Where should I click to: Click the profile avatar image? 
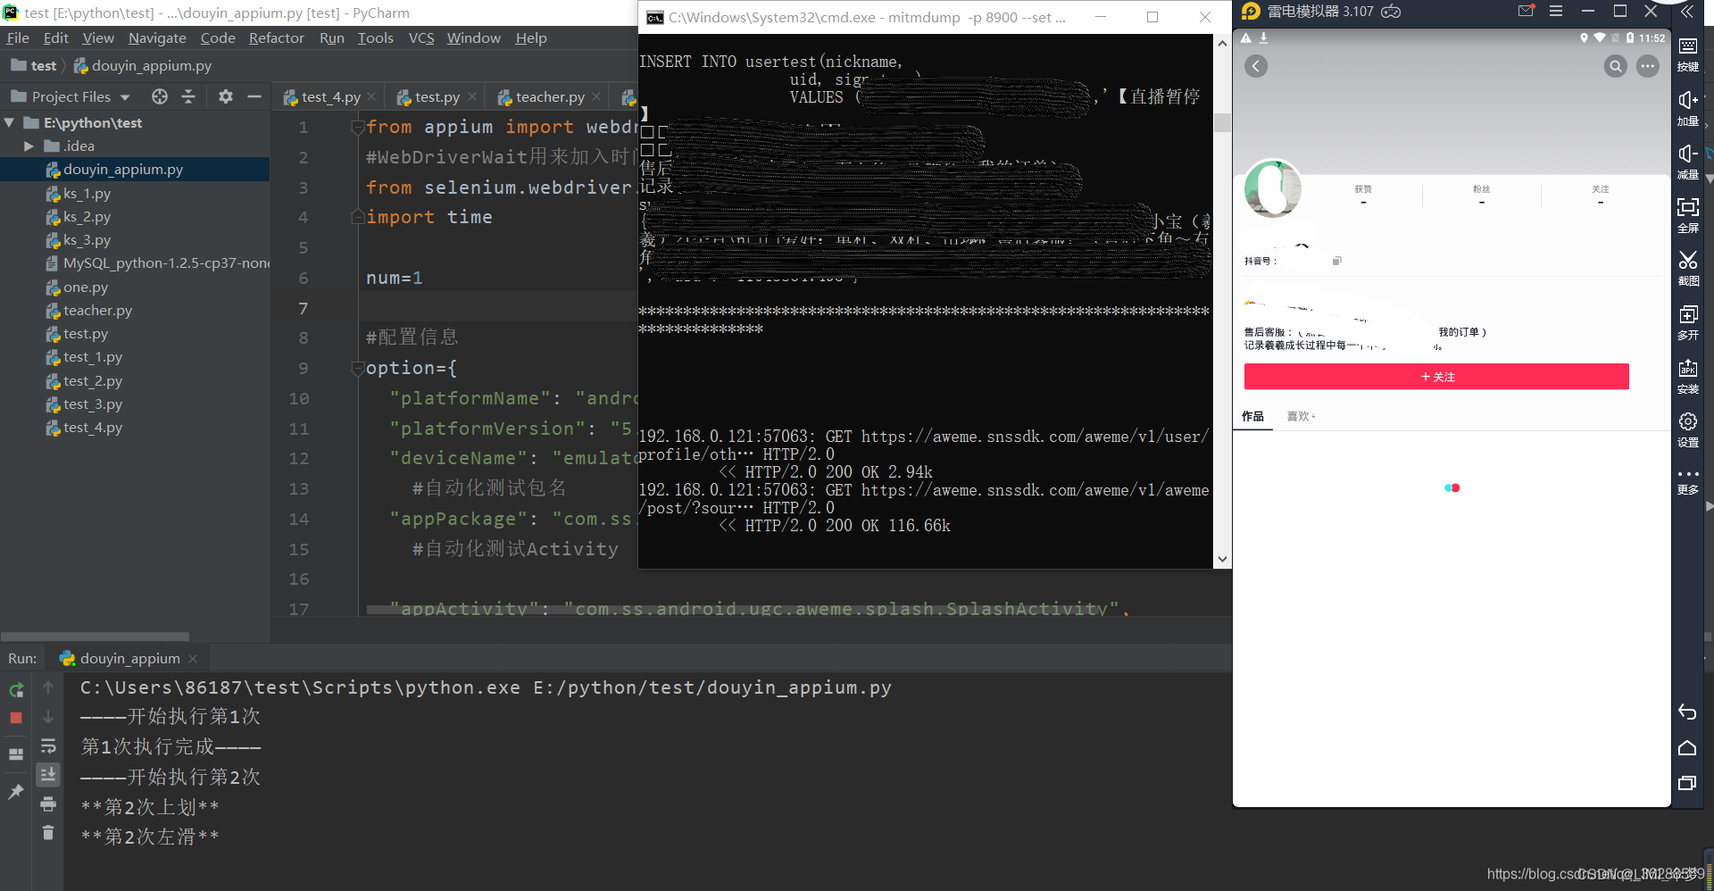coord(1273,188)
